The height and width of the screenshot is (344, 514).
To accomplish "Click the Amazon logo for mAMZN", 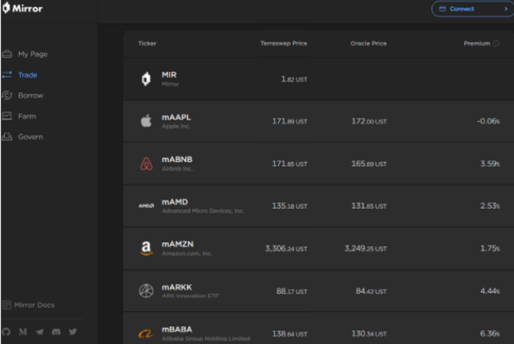I will [146, 248].
